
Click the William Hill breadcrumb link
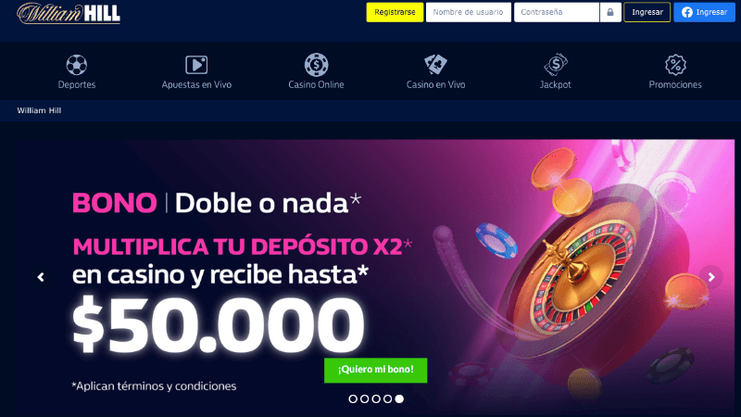click(x=39, y=110)
